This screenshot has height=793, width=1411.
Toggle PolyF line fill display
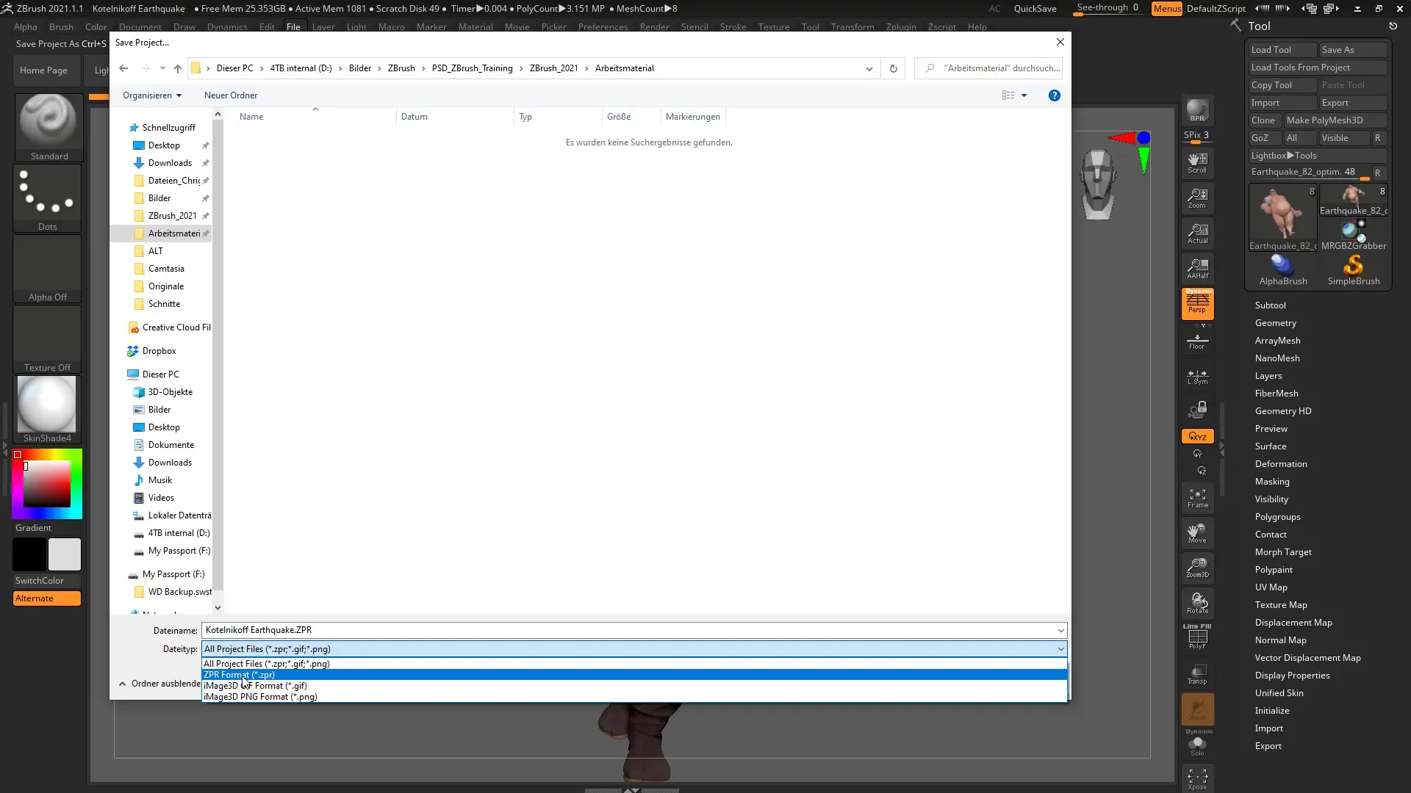1197,637
